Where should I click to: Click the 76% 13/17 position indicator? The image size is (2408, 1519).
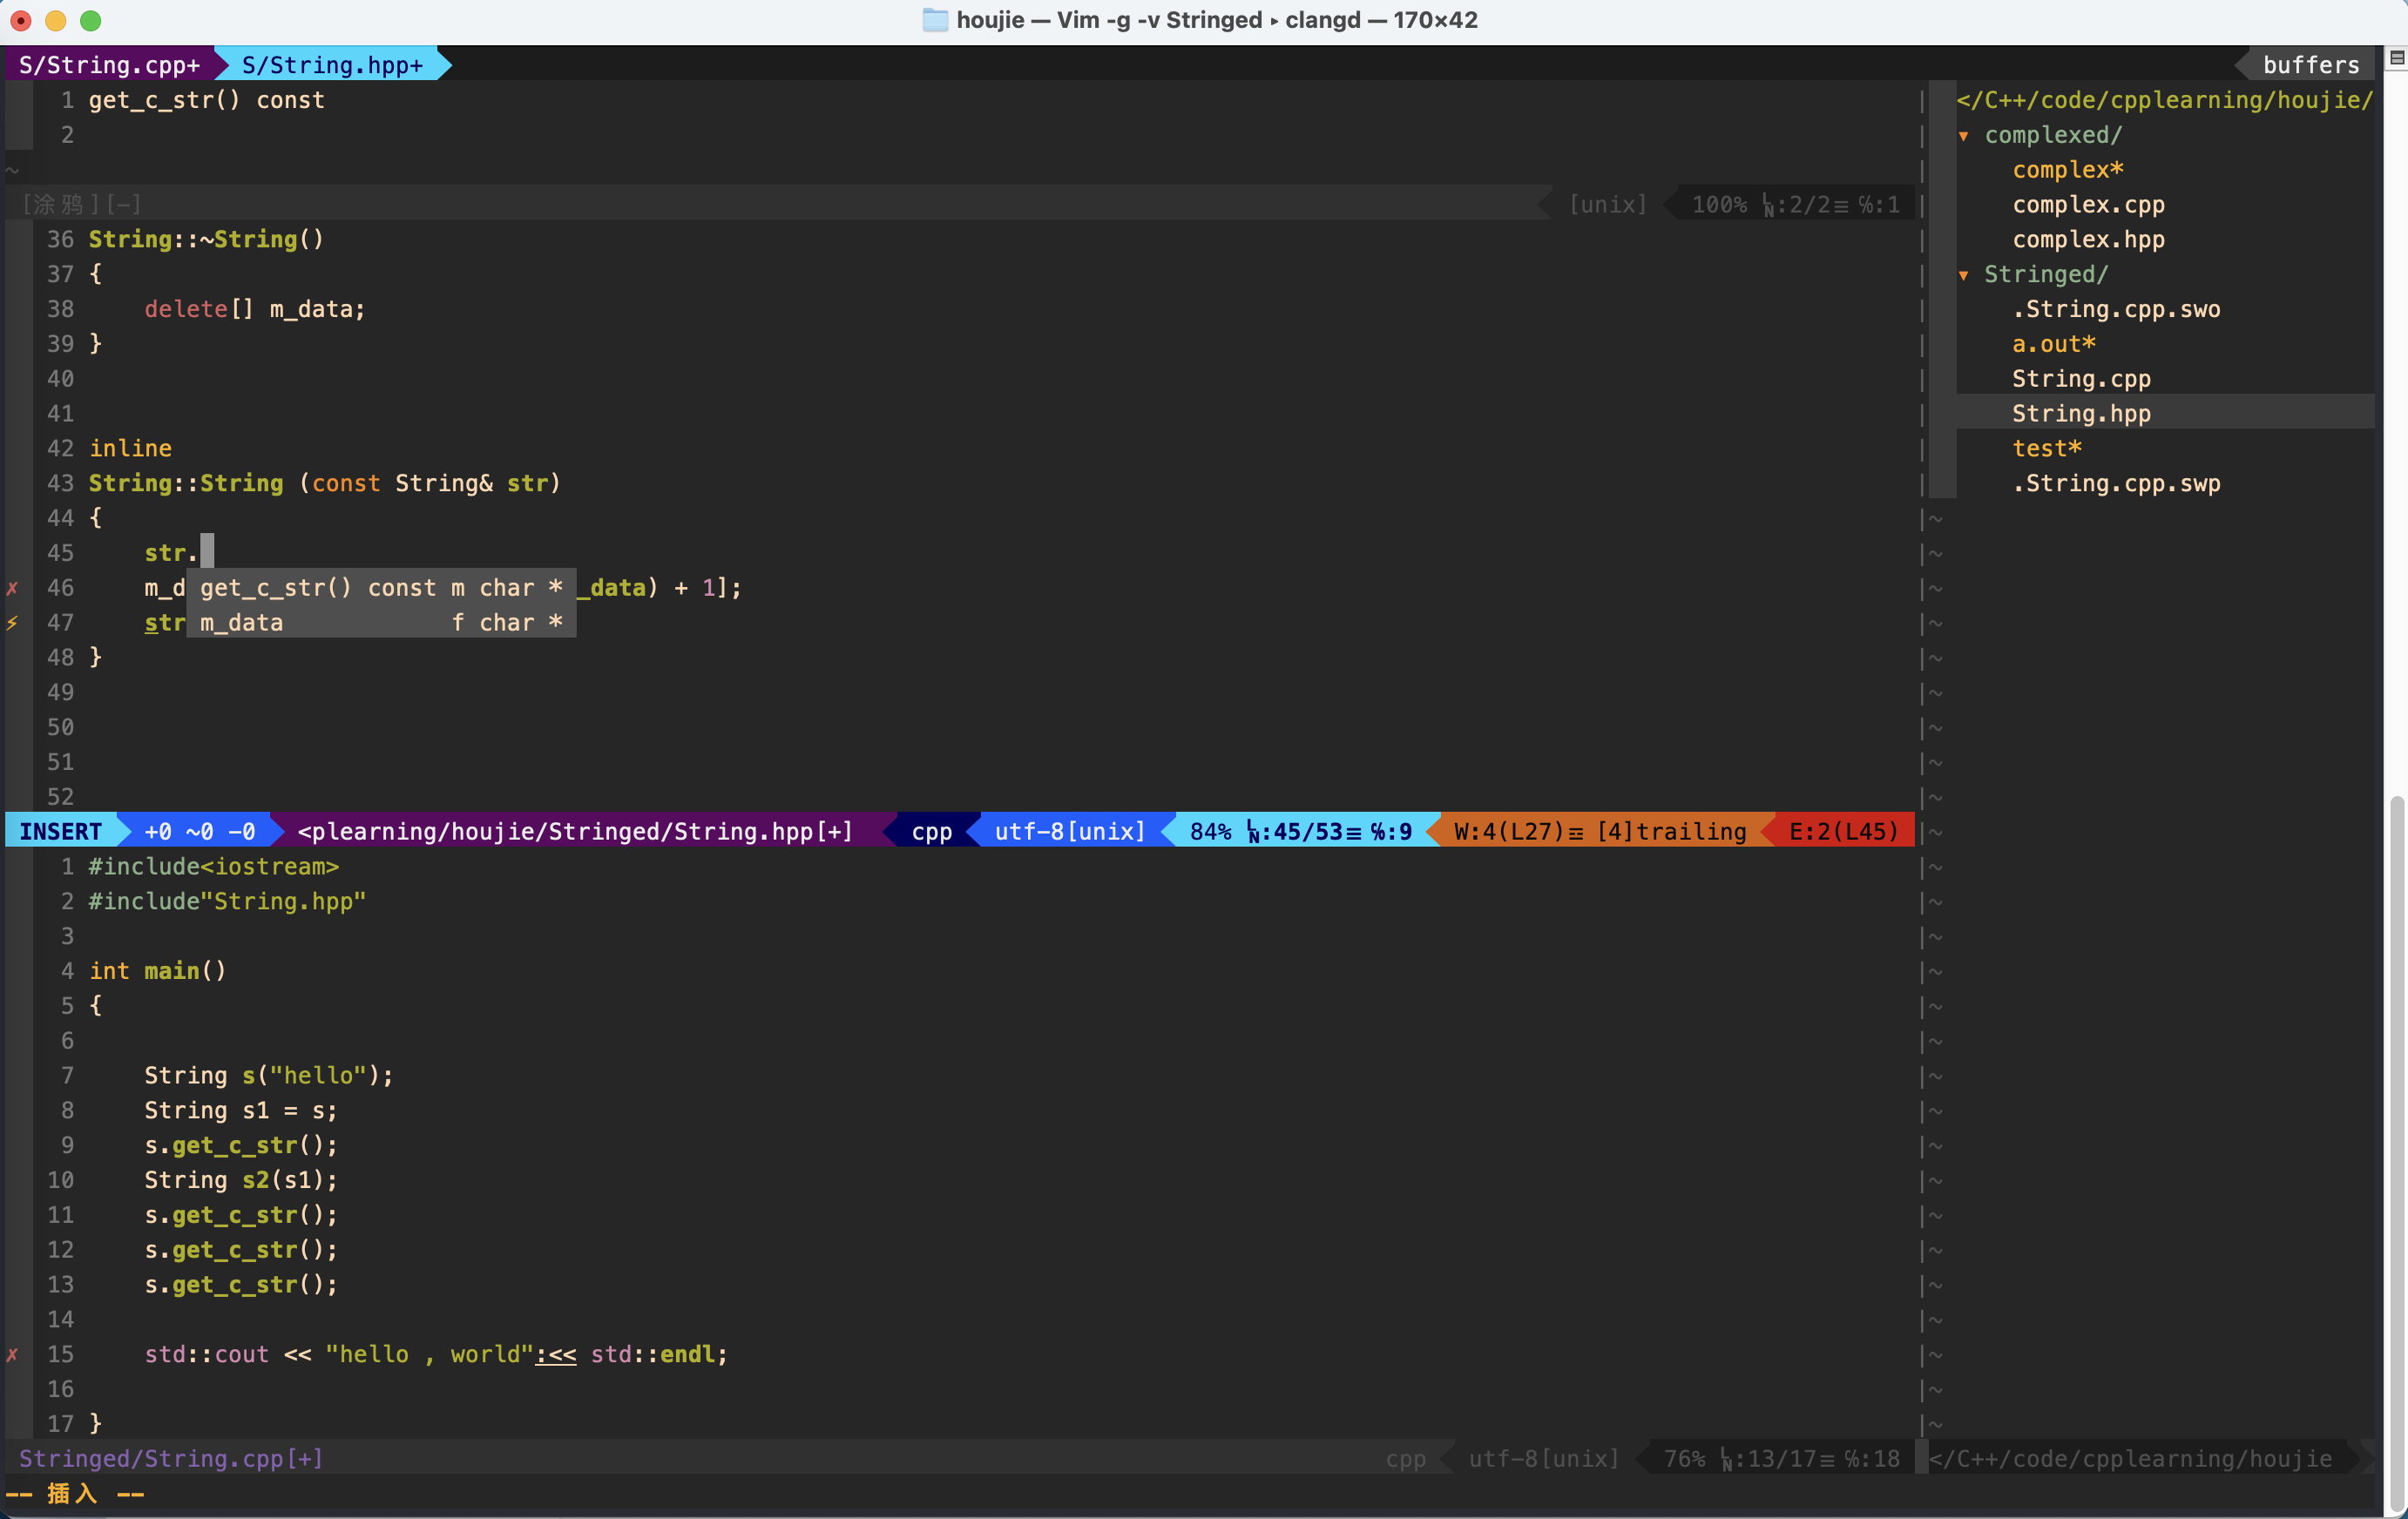(1782, 1459)
